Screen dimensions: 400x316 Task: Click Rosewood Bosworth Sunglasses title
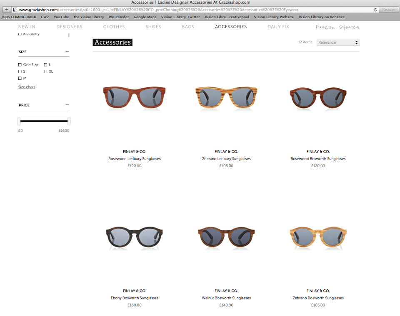pyautogui.click(x=318, y=159)
